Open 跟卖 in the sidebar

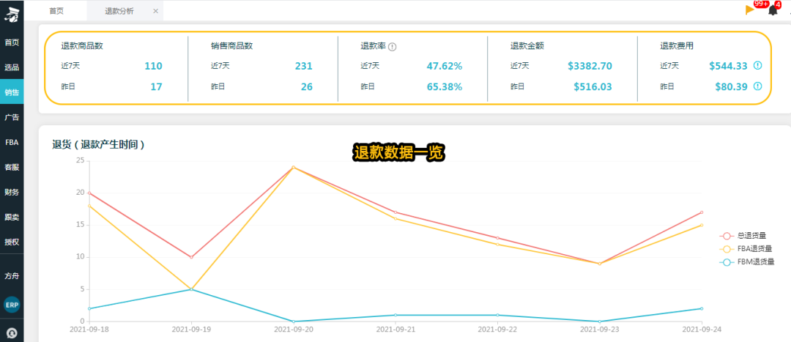[x=12, y=217]
